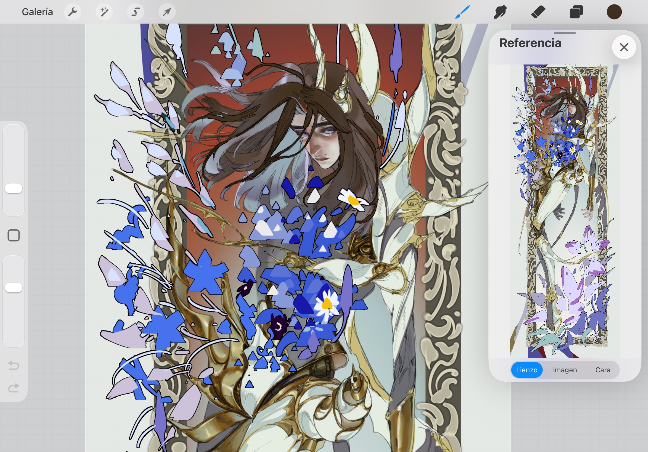648x452 pixels.
Task: Undo the last action with the sidebar arrow
Action: tap(14, 365)
